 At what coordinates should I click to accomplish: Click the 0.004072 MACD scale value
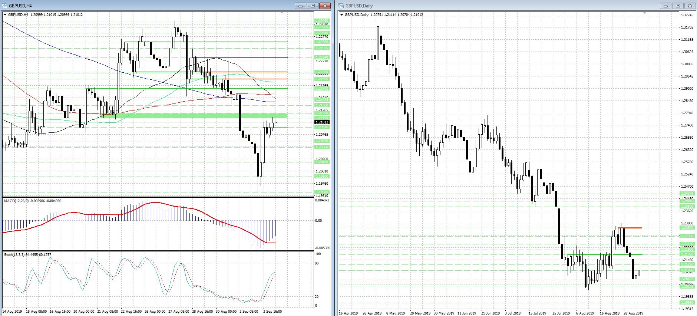[x=322, y=200]
